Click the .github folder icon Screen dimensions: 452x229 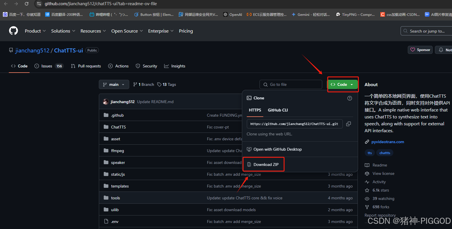(106, 115)
